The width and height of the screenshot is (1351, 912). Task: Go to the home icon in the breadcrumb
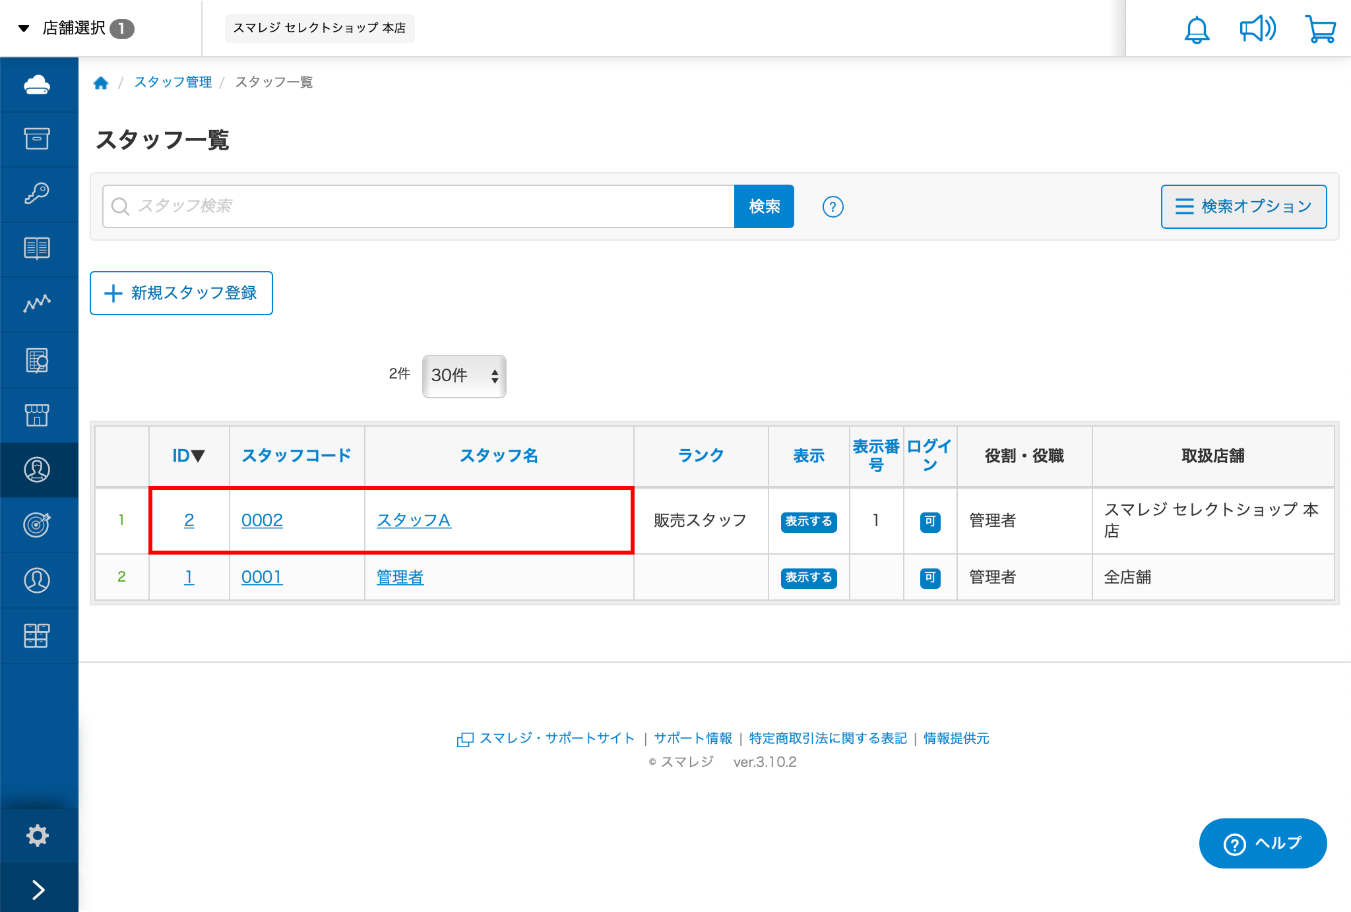[x=101, y=82]
